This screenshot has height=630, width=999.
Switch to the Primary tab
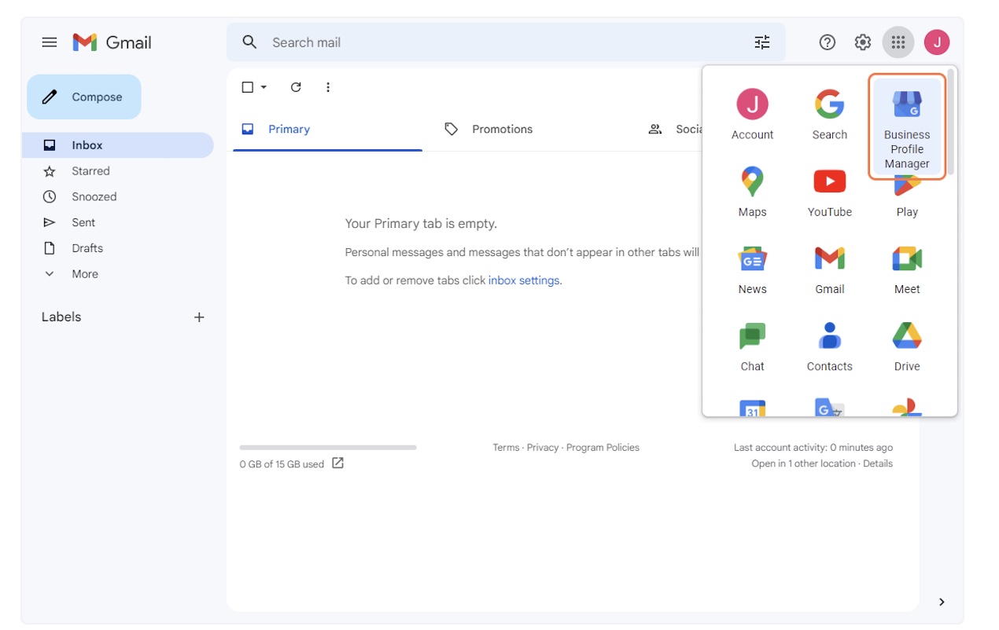coord(327,130)
